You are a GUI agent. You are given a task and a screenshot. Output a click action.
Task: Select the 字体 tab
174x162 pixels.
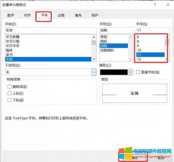[44, 15]
